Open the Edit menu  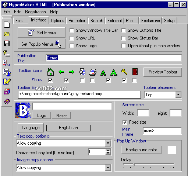(x=17, y=12)
